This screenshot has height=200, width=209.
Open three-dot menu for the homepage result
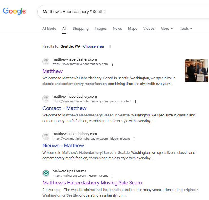coord(112,64)
